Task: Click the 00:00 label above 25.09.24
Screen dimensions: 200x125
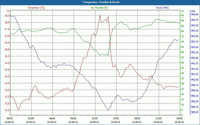Action: [179, 118]
